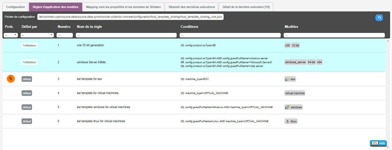Viewport: 392px width, 150px height.
Task: Click the linux penguin template tag
Action: pos(291,121)
